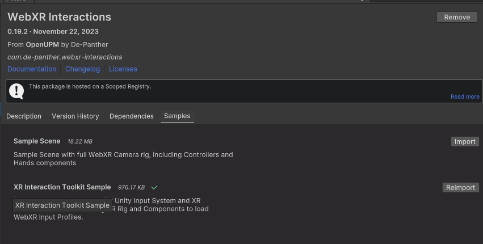Click the Sample Scene description text
Screen dimensions: 483x244
(x=123, y=159)
